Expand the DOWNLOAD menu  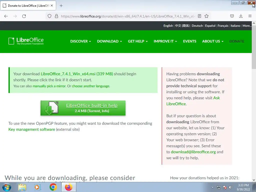109,41
